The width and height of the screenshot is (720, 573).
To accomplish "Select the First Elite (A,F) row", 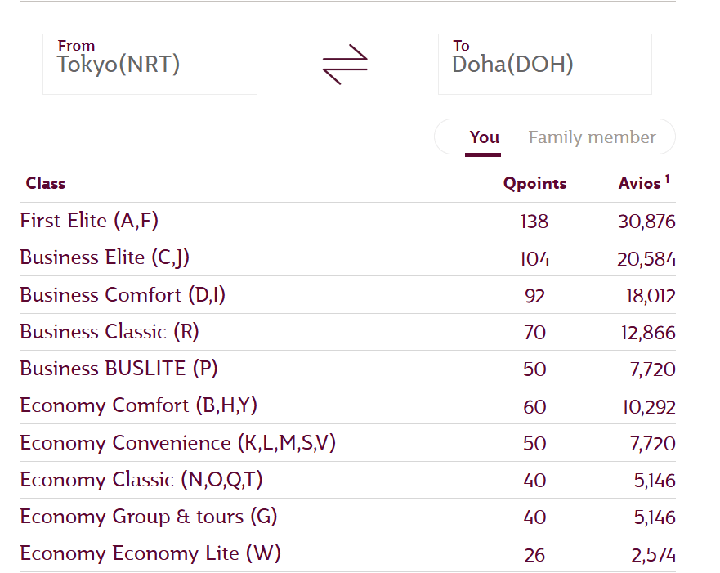I will click(89, 221).
